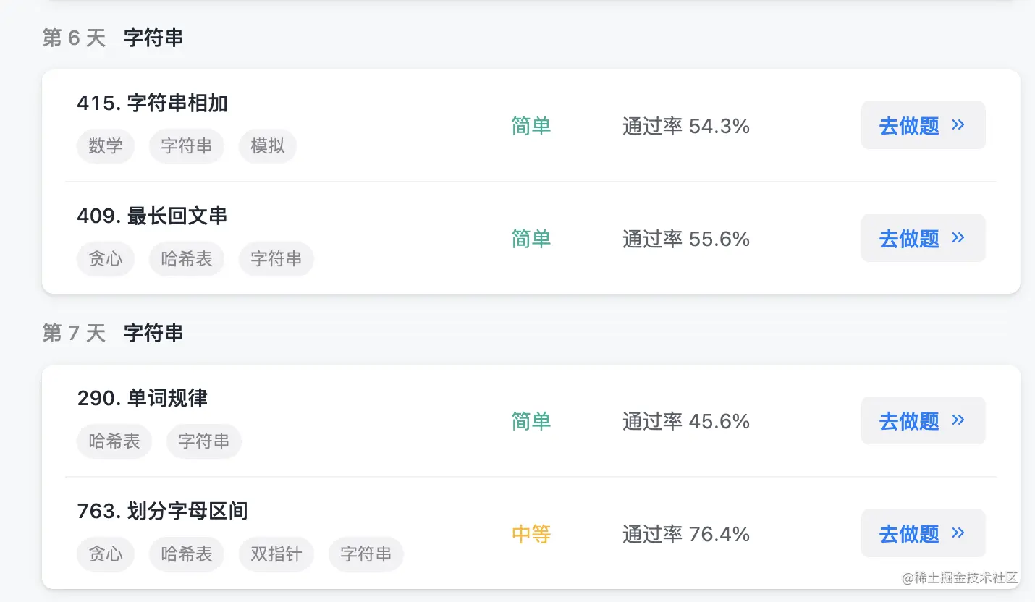The width and height of the screenshot is (1035, 602).
Task: Open problem 409. 最长回文串
Action: (x=152, y=216)
